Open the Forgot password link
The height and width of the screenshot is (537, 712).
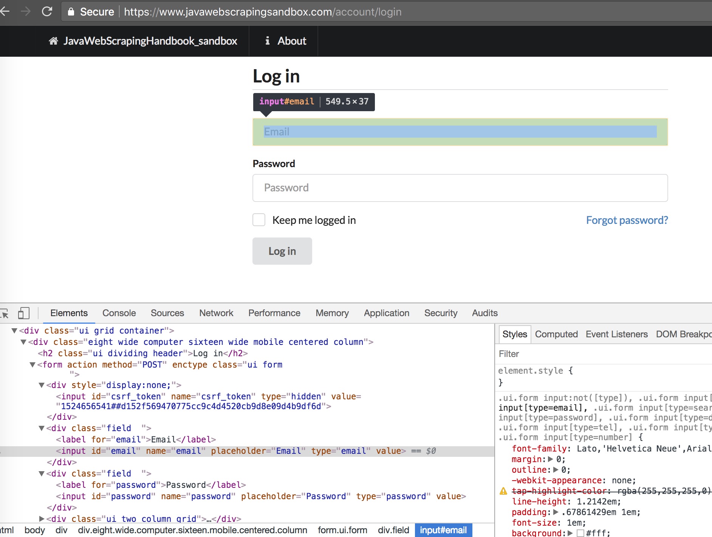(x=627, y=220)
